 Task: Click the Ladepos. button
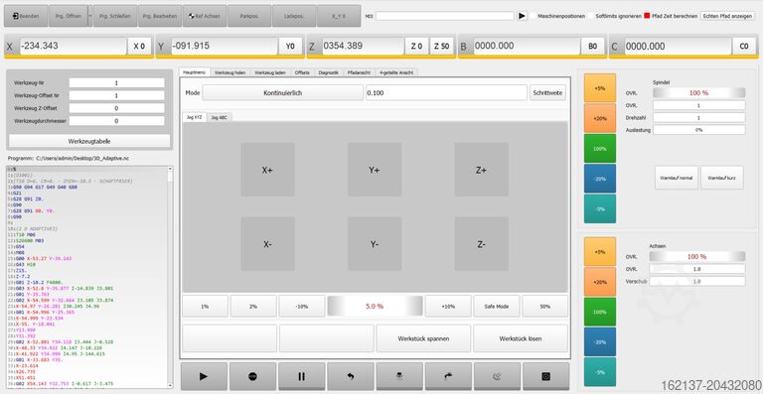294,16
